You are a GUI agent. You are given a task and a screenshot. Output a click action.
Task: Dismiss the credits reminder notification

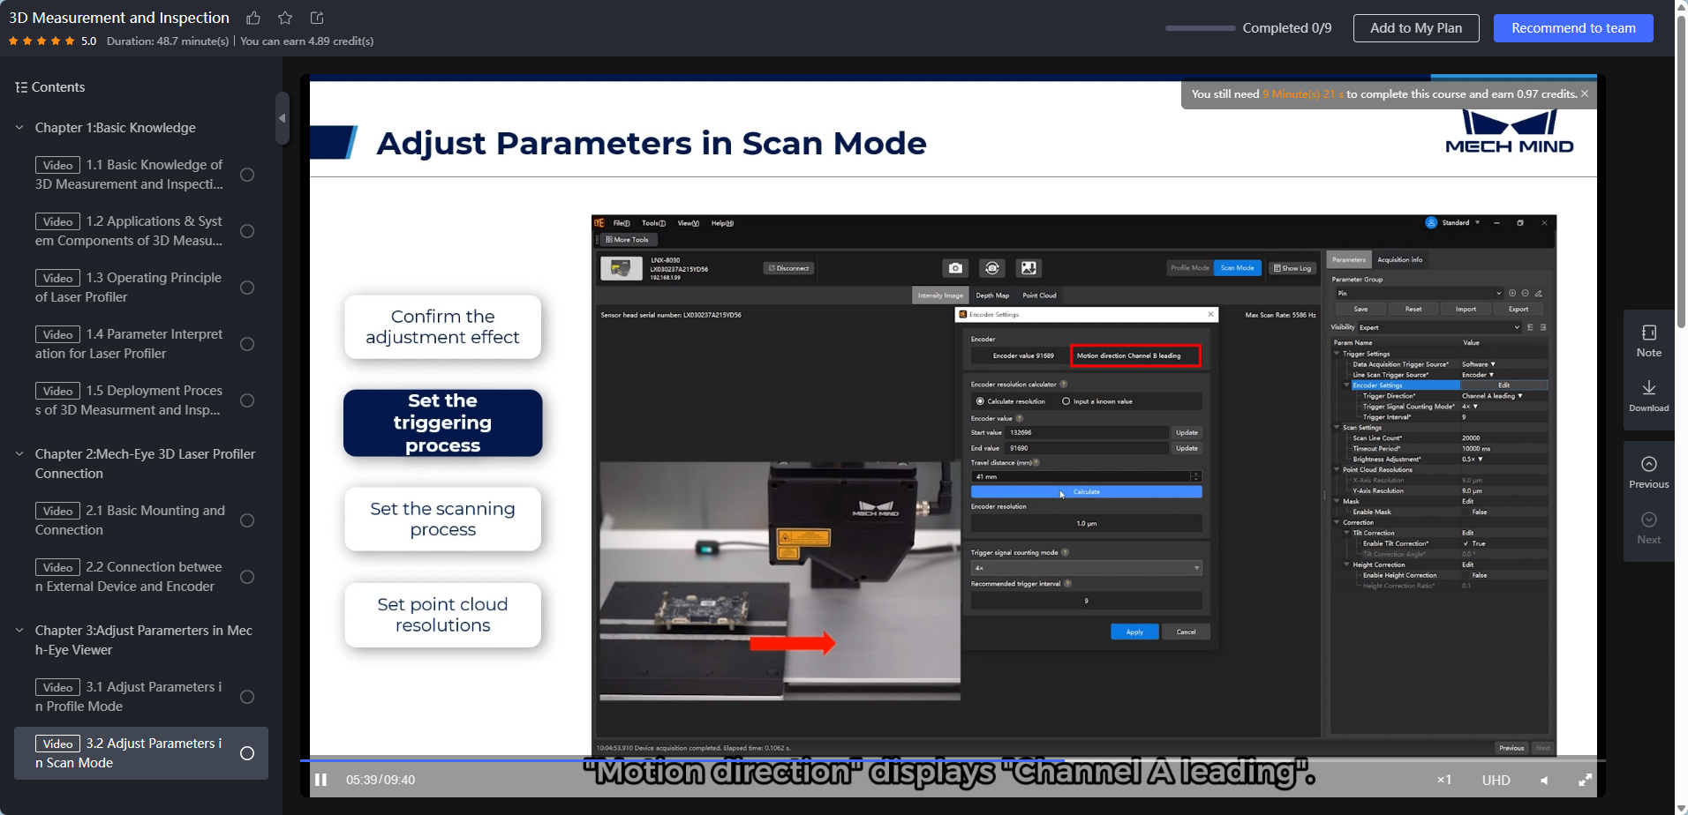pos(1585,93)
